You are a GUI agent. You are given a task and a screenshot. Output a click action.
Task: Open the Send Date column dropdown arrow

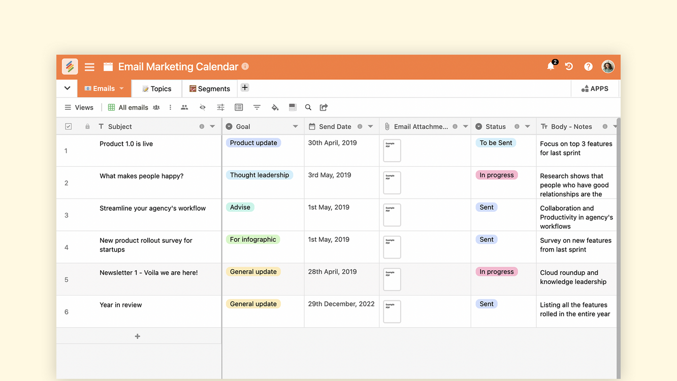370,126
